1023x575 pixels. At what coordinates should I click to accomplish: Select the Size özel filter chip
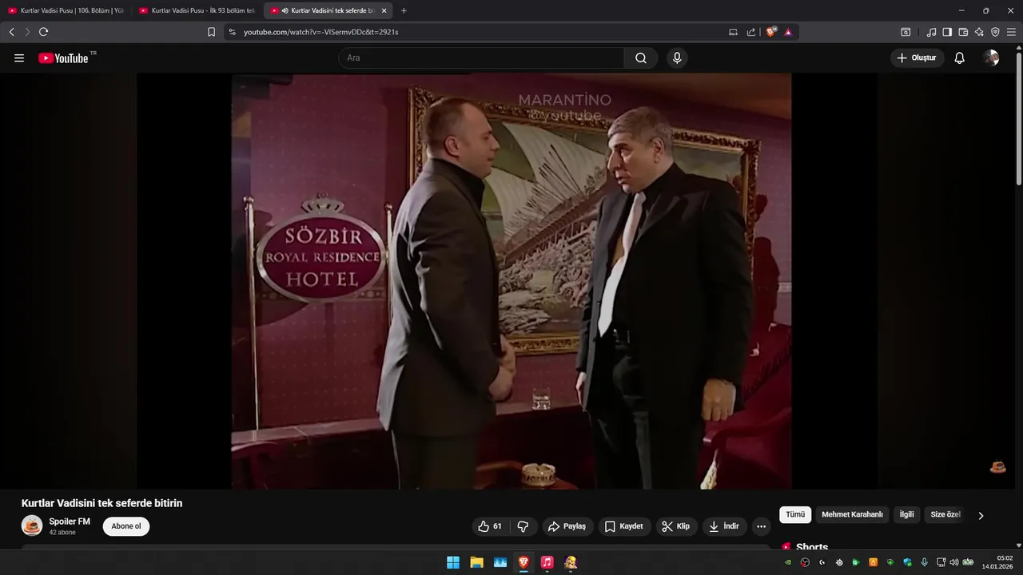pyautogui.click(x=945, y=515)
